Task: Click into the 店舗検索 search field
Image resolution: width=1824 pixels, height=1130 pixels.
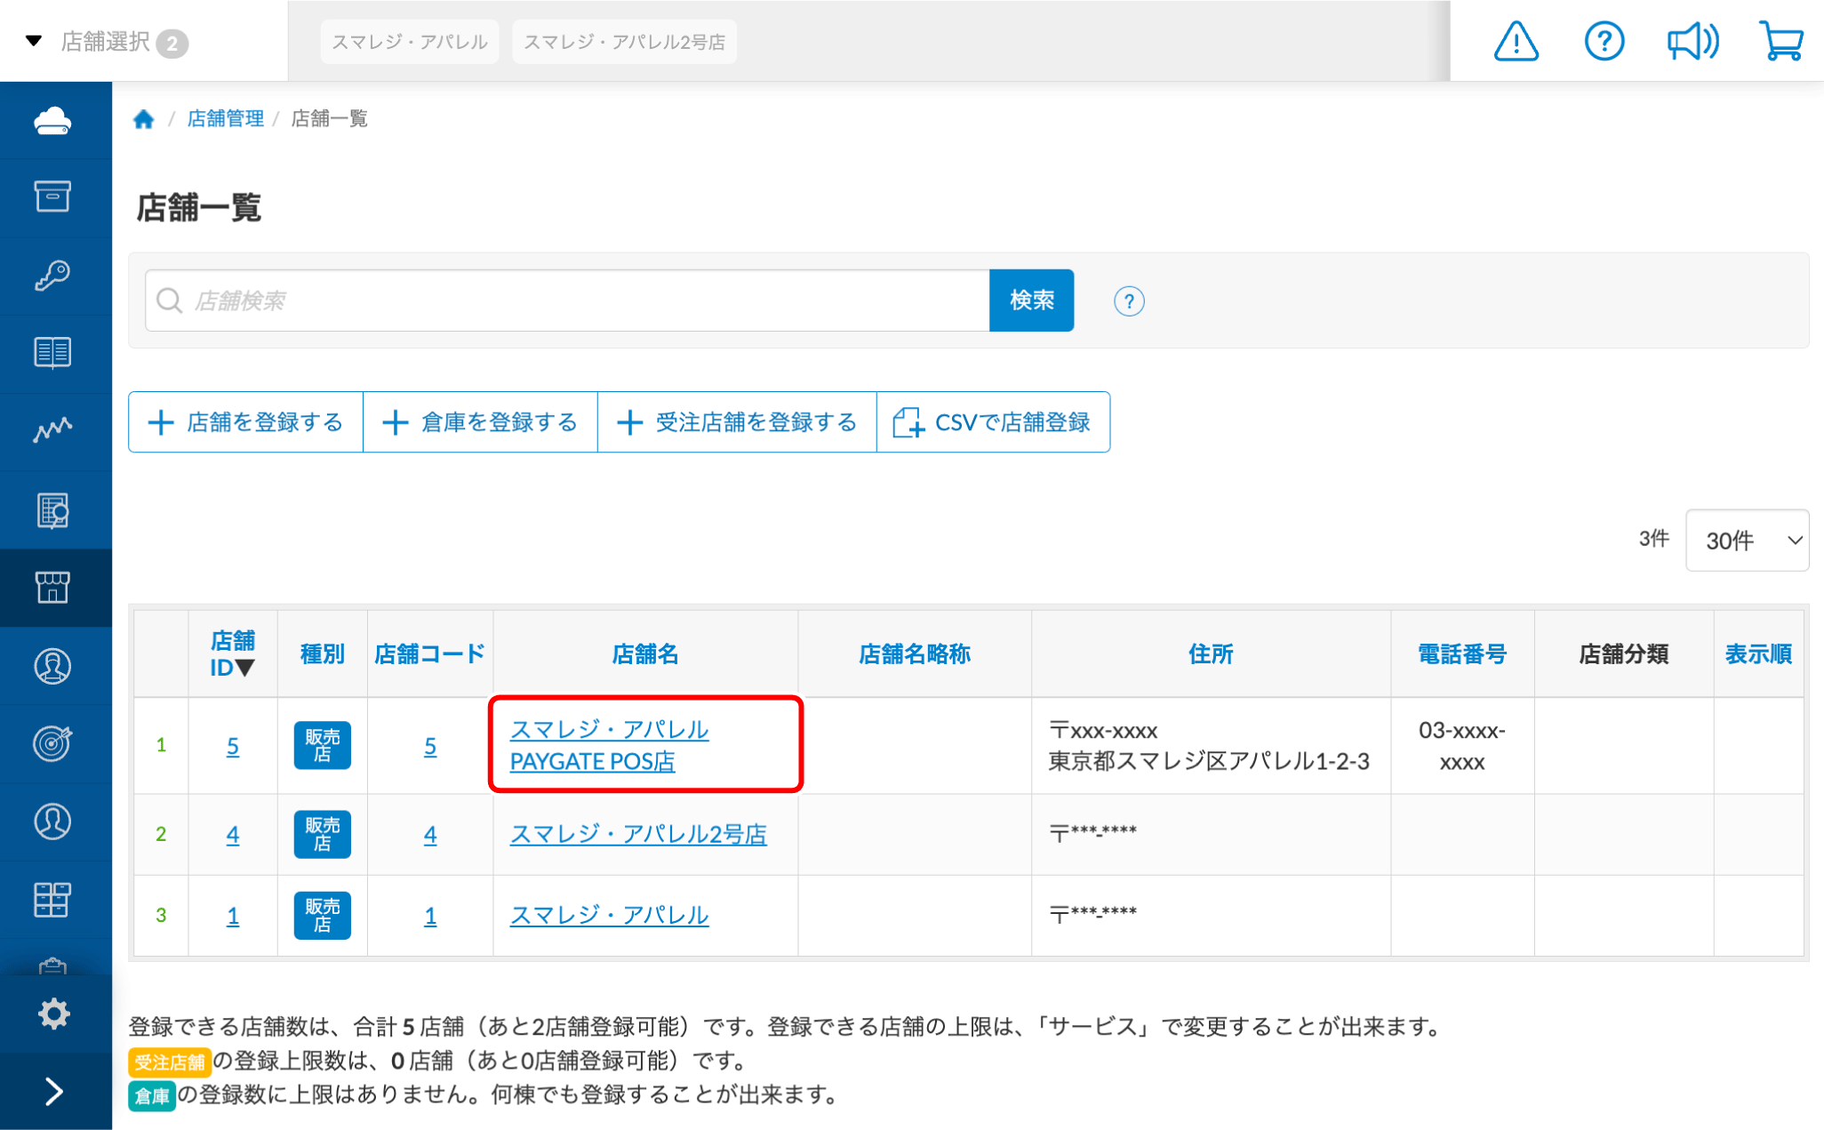Action: pos(568,301)
